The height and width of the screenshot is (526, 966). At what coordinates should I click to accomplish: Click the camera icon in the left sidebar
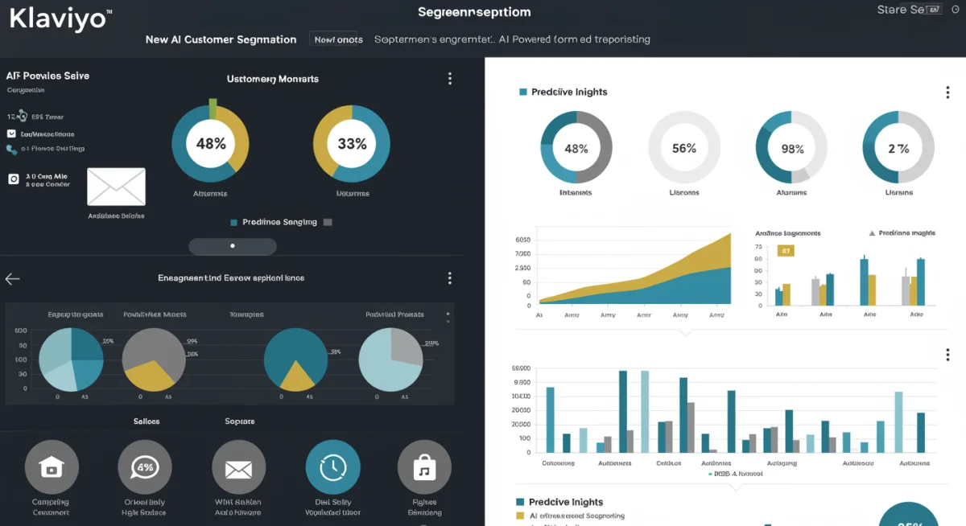pos(14,179)
